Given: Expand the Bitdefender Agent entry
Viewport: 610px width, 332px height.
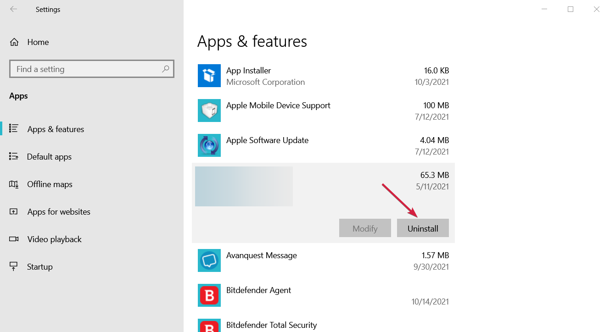Looking at the screenshot, I should click(x=321, y=295).
